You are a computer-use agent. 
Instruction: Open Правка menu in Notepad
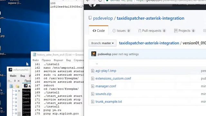(46, 60)
